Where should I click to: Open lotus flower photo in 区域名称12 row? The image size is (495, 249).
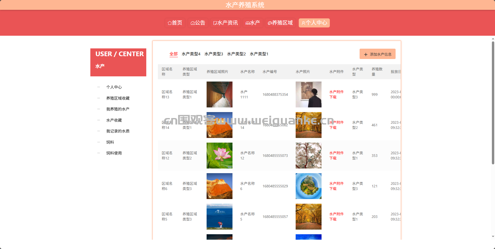pyautogui.click(x=220, y=156)
